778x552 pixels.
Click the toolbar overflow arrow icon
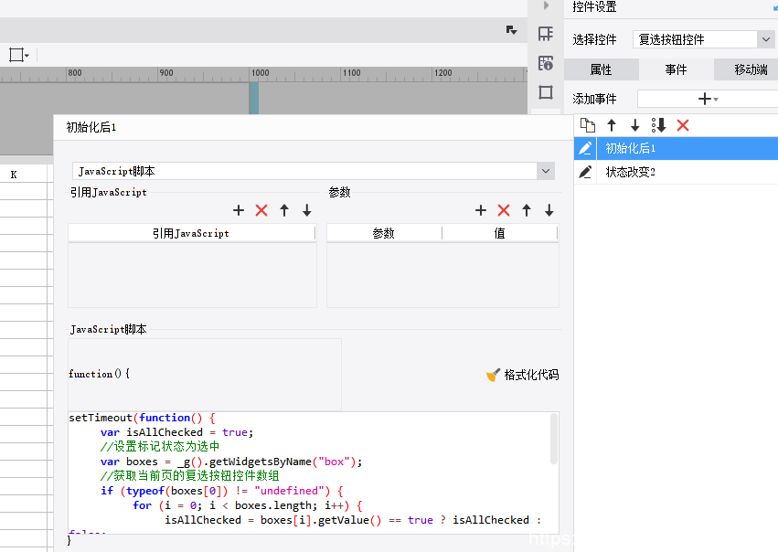[512, 30]
